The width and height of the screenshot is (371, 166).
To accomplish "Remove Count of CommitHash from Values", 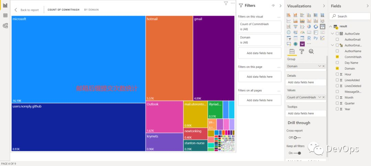I will (324, 97).
